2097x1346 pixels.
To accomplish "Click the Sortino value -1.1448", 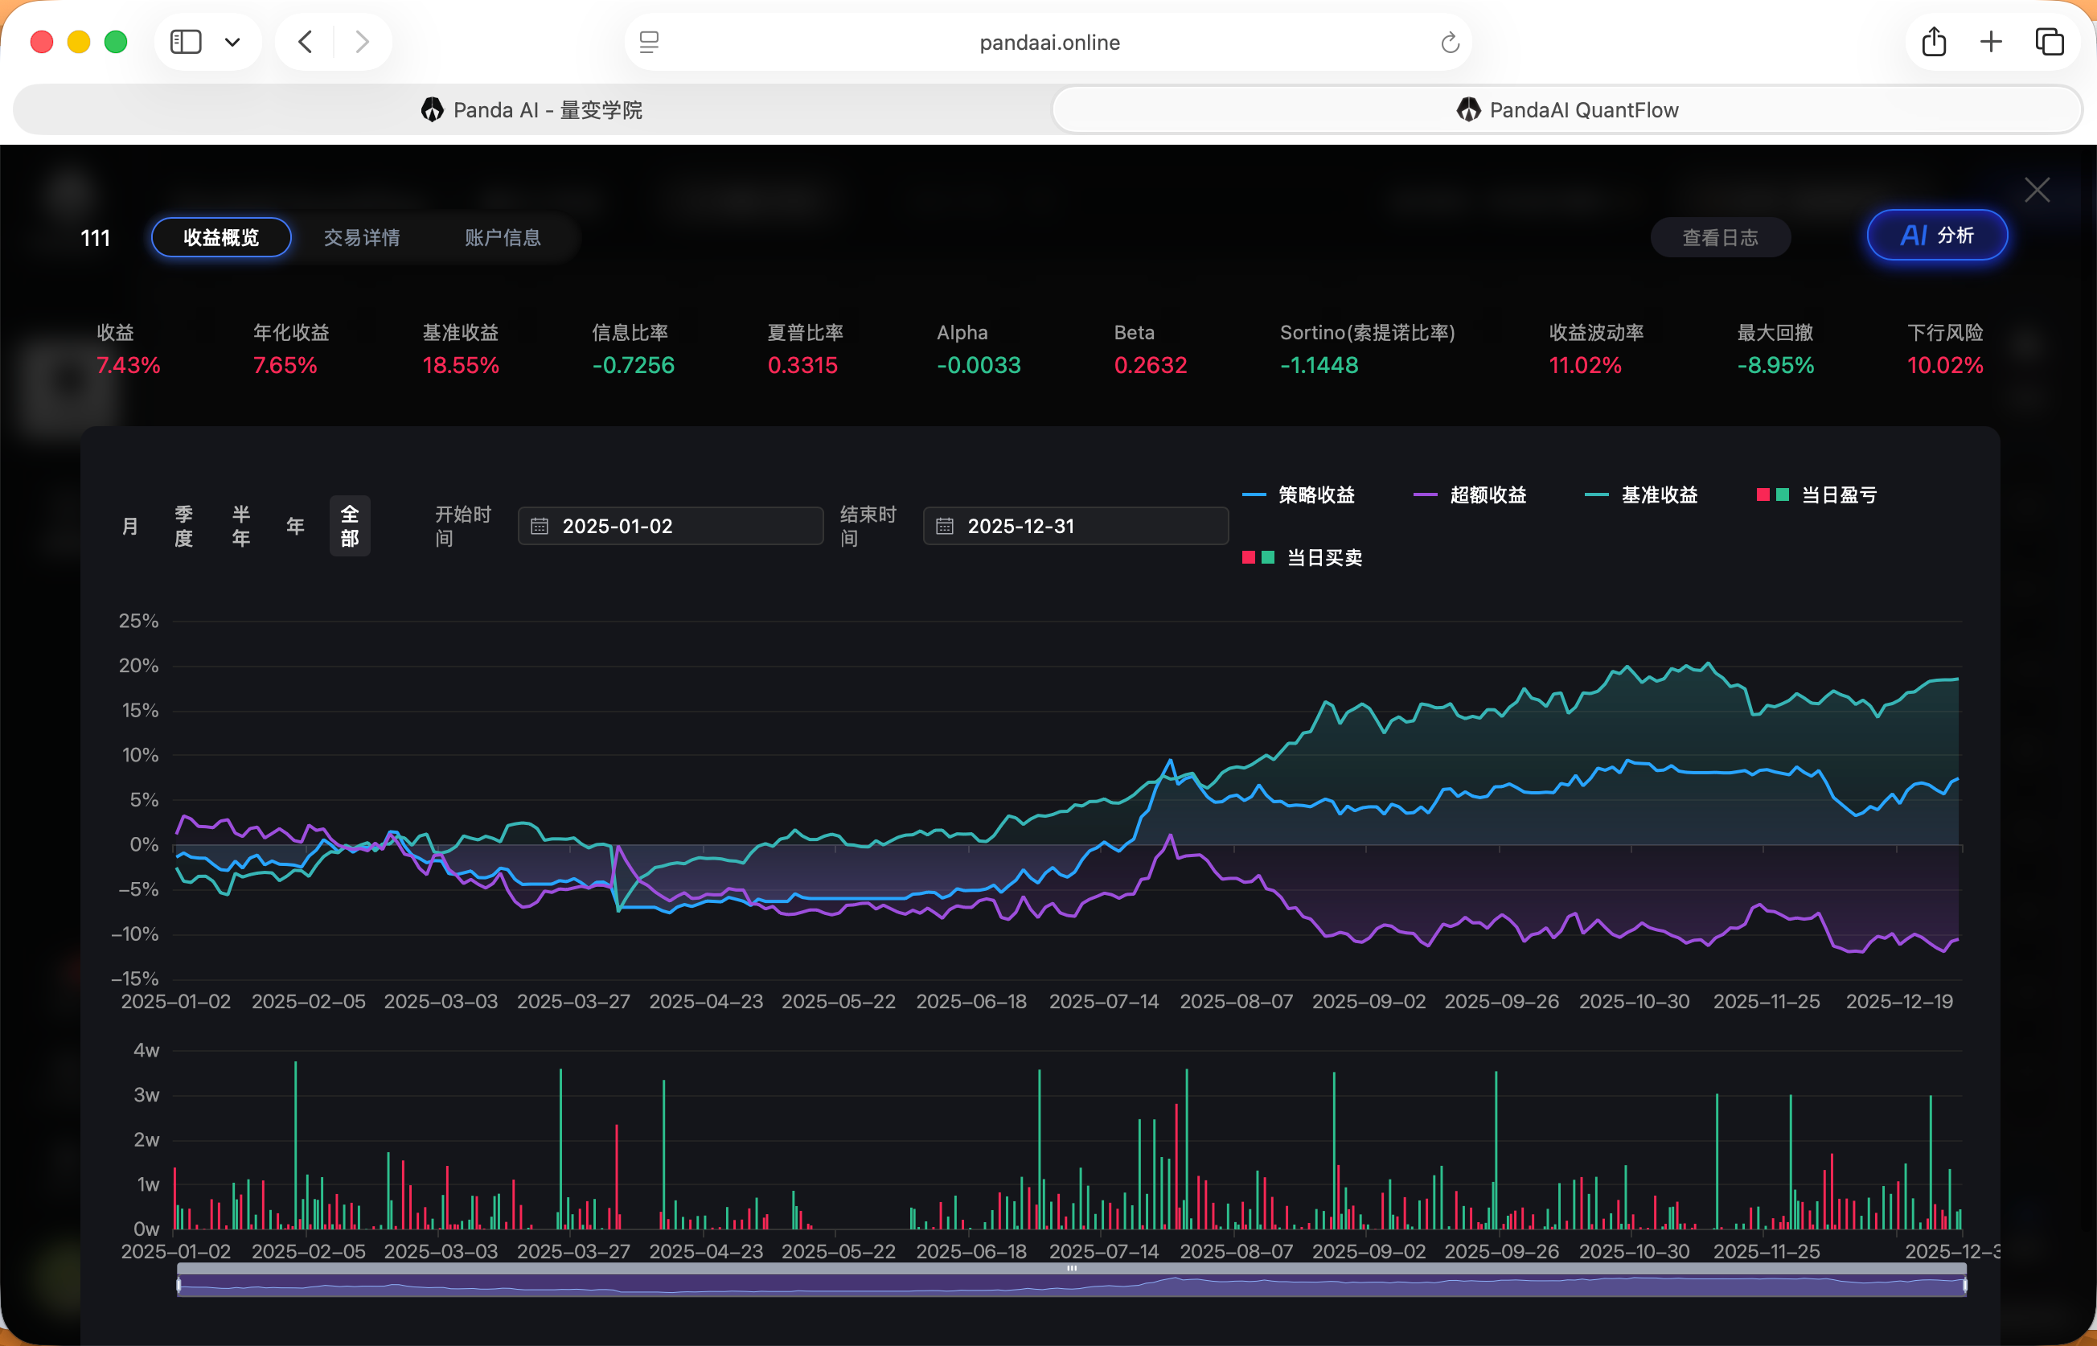I will tap(1319, 365).
